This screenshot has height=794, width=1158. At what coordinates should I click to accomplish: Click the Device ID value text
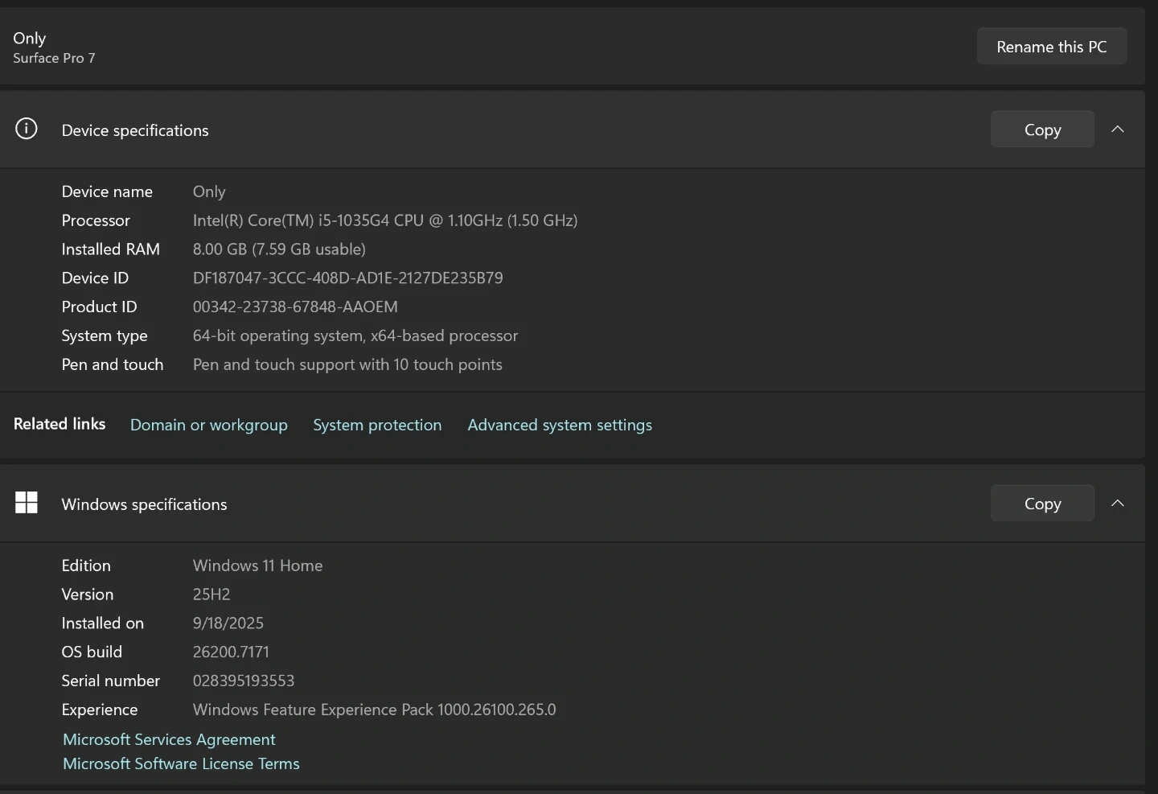[x=347, y=278]
